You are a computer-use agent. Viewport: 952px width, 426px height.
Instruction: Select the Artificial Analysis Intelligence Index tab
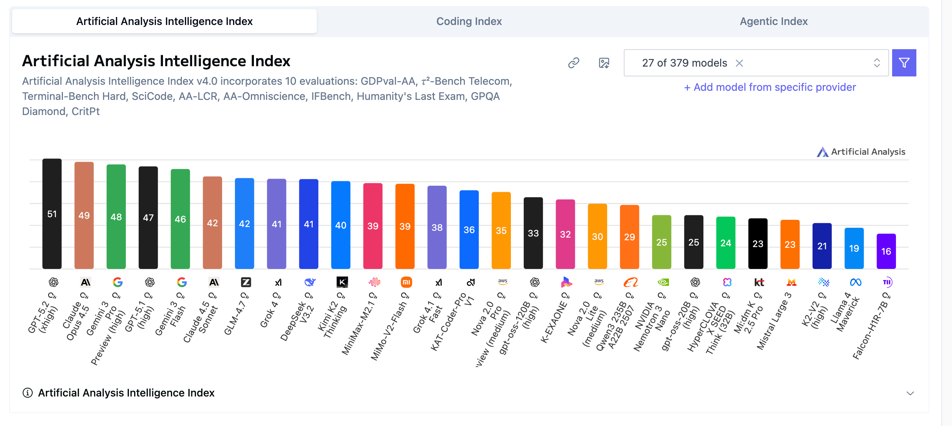[x=164, y=21]
